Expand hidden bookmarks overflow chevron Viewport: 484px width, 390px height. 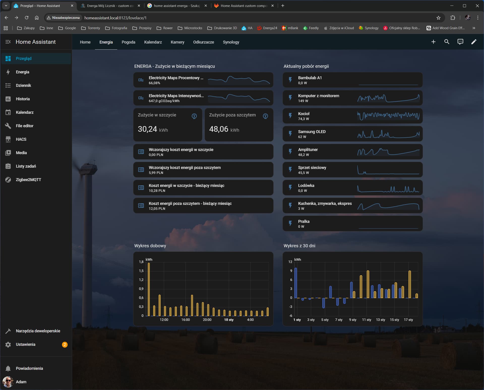[x=474, y=28]
